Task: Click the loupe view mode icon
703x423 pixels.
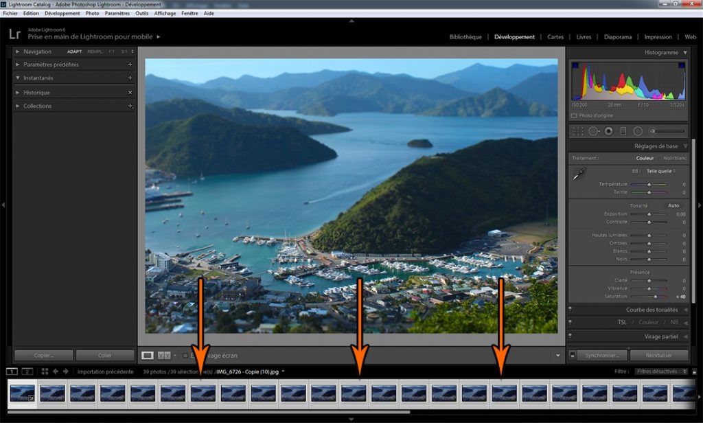Action: [x=147, y=355]
